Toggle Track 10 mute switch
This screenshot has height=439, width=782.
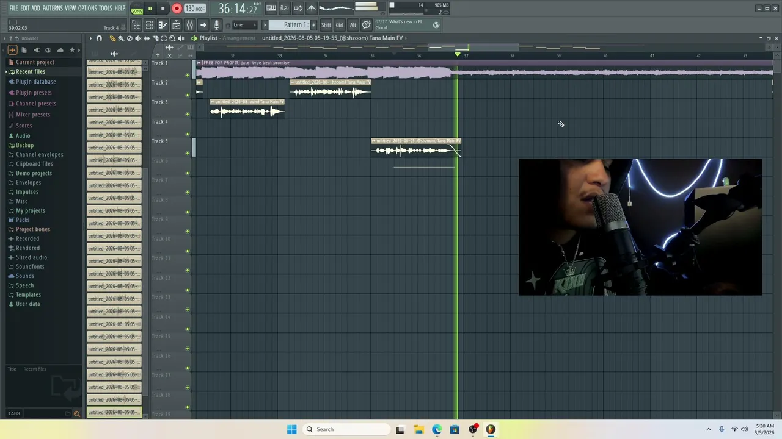click(188, 251)
